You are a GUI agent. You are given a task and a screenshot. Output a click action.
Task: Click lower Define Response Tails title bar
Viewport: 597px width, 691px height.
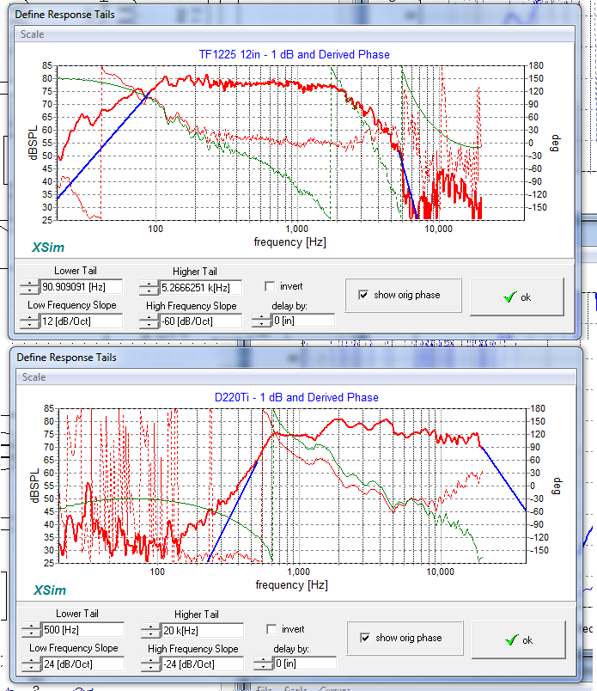point(296,357)
